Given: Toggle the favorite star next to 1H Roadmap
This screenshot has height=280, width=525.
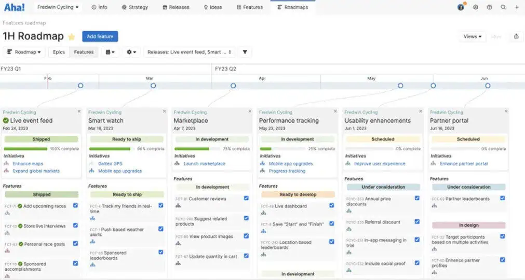Looking at the screenshot, I should (x=71, y=37).
